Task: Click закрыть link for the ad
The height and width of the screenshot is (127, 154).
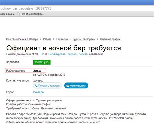Action: pyautogui.click(x=72, y=54)
